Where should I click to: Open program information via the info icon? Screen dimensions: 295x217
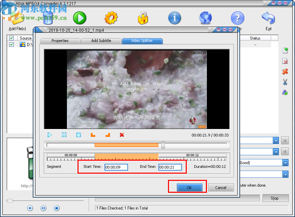[174, 18]
